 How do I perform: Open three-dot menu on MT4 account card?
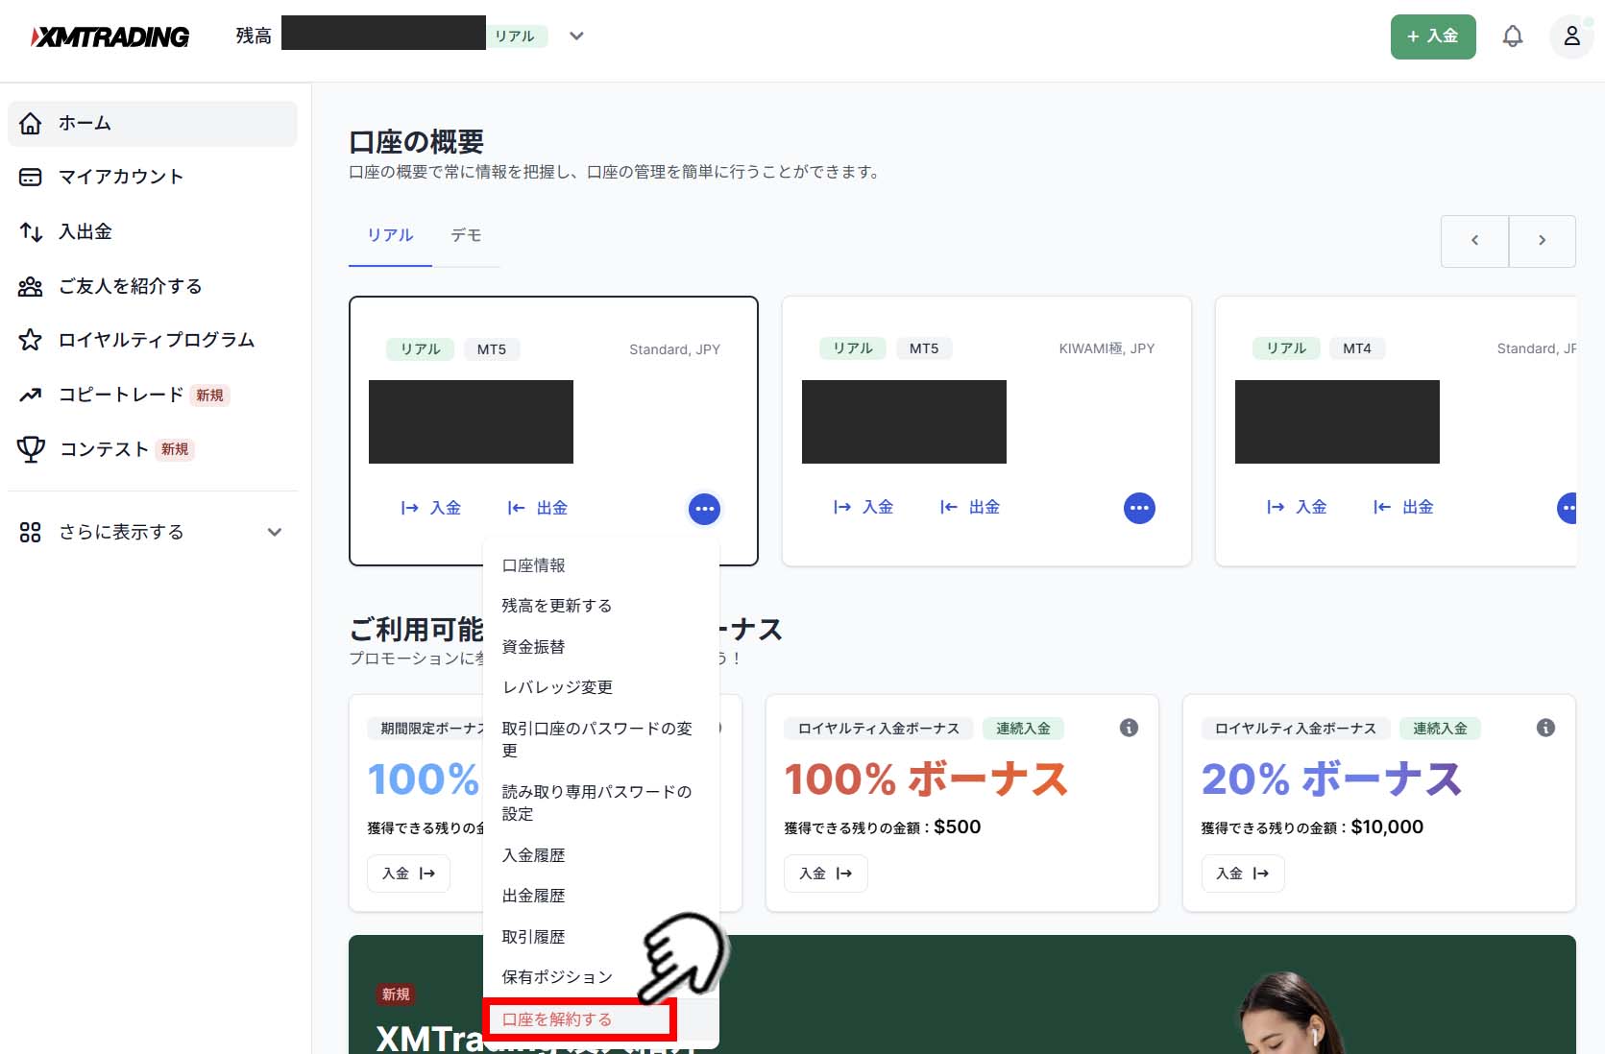1568,508
